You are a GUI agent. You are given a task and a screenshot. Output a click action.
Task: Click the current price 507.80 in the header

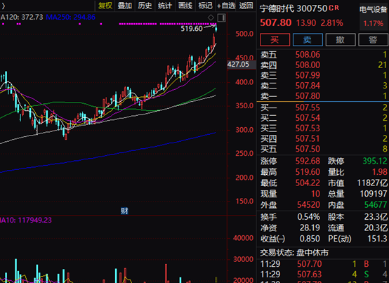coord(276,22)
